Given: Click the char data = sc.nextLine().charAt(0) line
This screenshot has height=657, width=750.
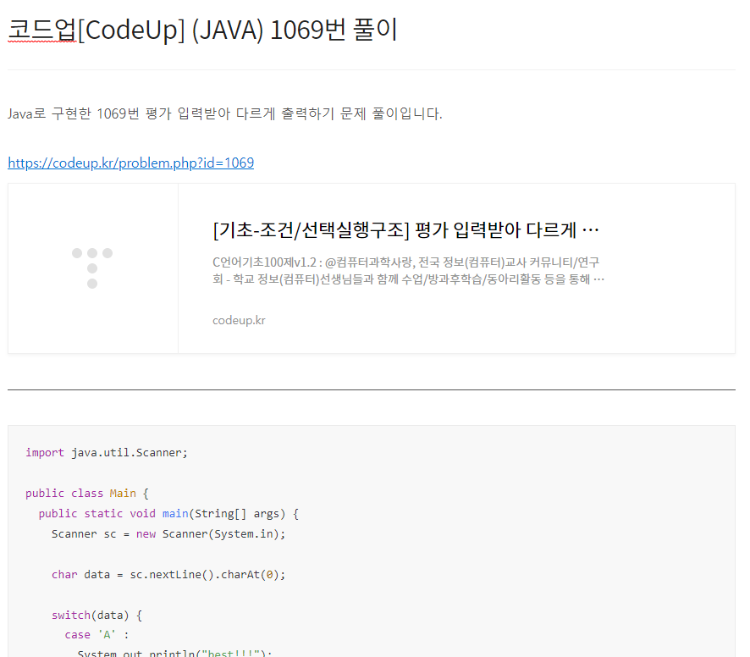Looking at the screenshot, I should click(x=168, y=575).
